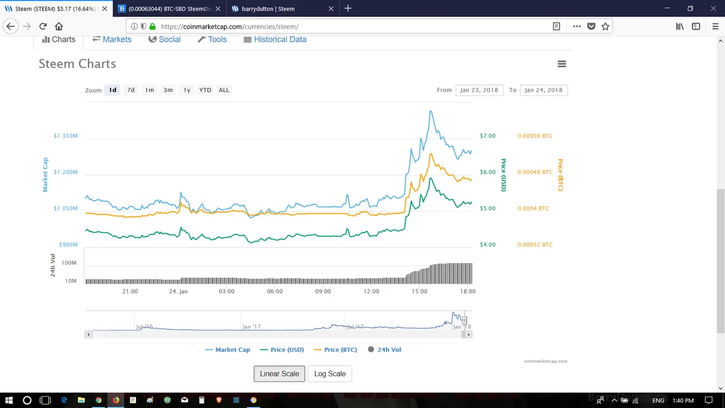Switch to BTC-SBD SteemDollars tab

tap(170, 8)
